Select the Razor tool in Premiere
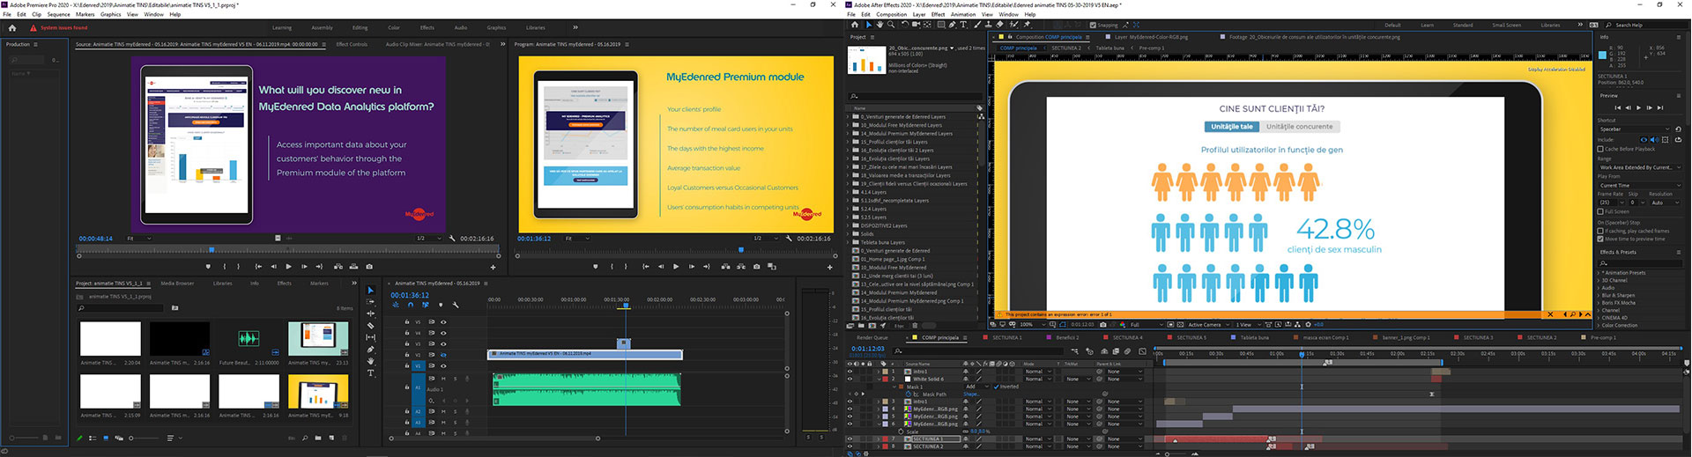1692x457 pixels. (370, 326)
